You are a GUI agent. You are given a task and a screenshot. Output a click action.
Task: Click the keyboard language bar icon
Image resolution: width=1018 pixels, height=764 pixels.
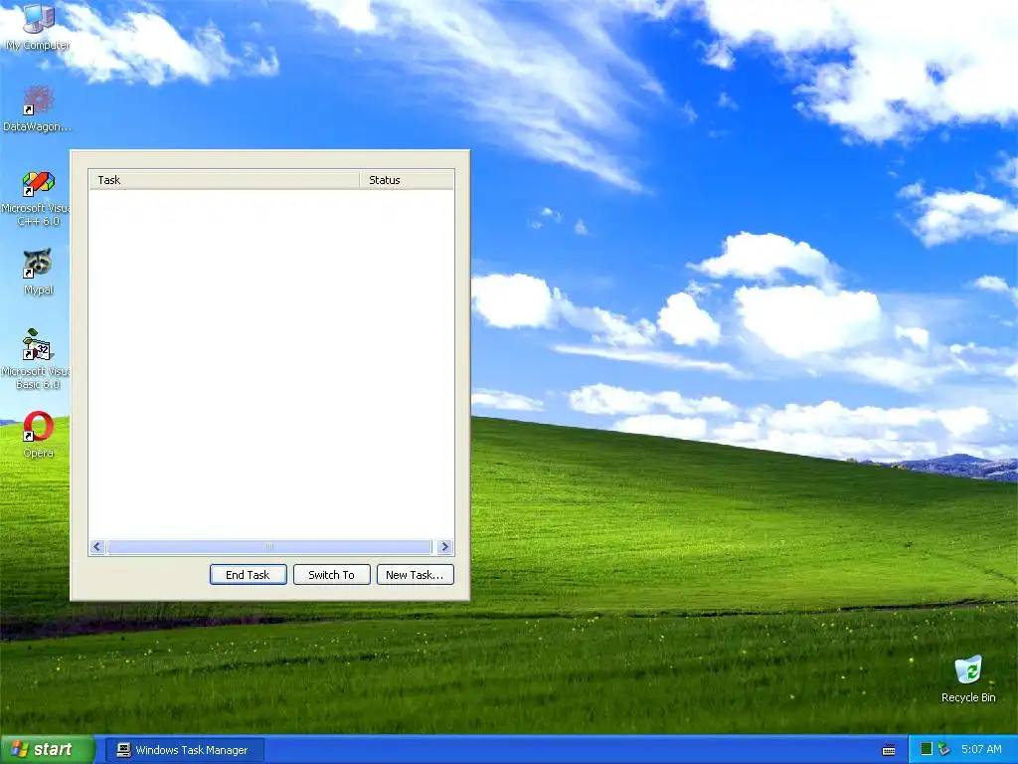pos(889,750)
